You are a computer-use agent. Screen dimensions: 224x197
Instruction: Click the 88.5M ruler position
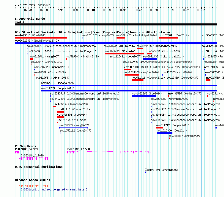(x=154, y=10)
